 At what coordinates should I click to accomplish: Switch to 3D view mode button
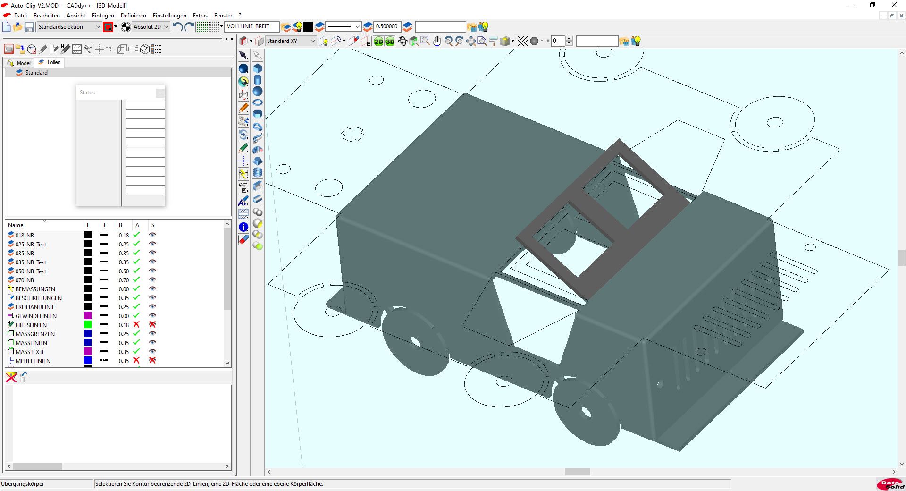[x=390, y=42]
